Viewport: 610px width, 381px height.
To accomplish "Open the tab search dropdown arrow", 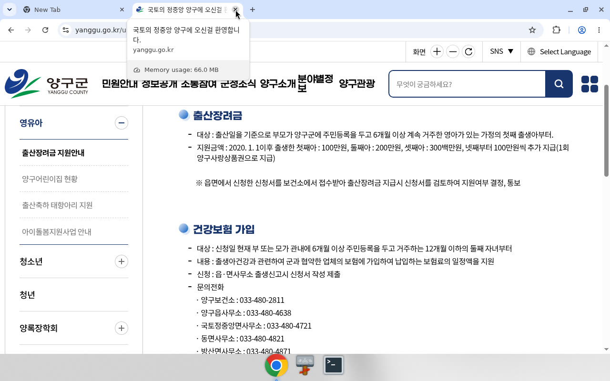I will [10, 10].
